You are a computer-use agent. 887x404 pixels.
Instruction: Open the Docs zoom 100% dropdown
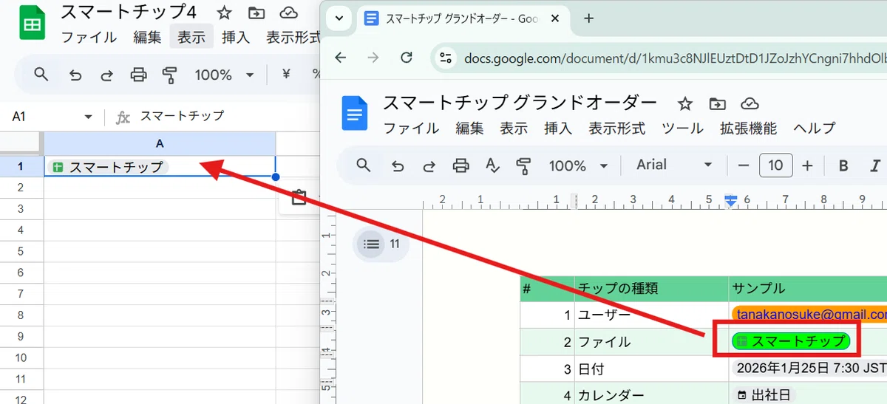pos(578,165)
